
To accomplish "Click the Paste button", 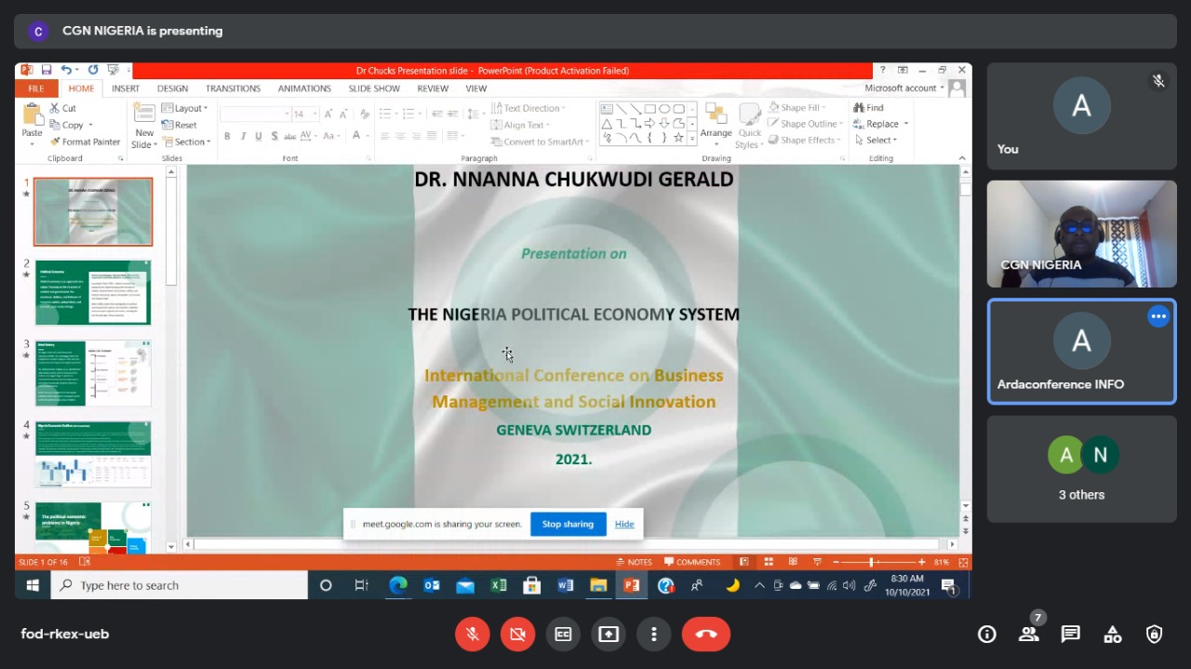I will click(x=33, y=124).
